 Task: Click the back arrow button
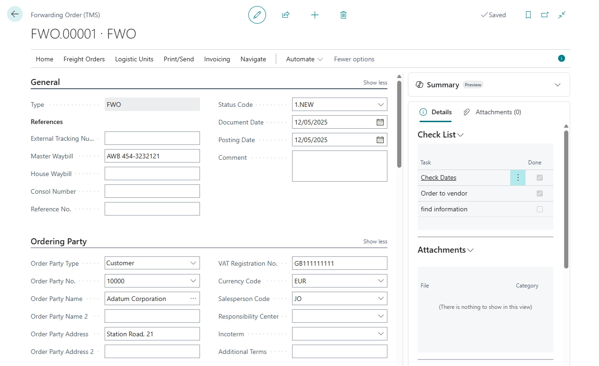pos(15,14)
